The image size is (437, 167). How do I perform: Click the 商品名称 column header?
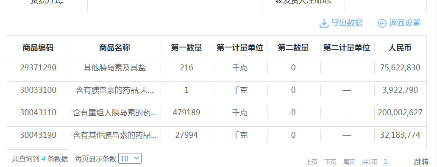(x=114, y=47)
